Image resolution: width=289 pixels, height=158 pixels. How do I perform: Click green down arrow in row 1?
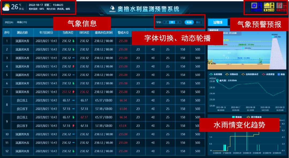[73, 41]
